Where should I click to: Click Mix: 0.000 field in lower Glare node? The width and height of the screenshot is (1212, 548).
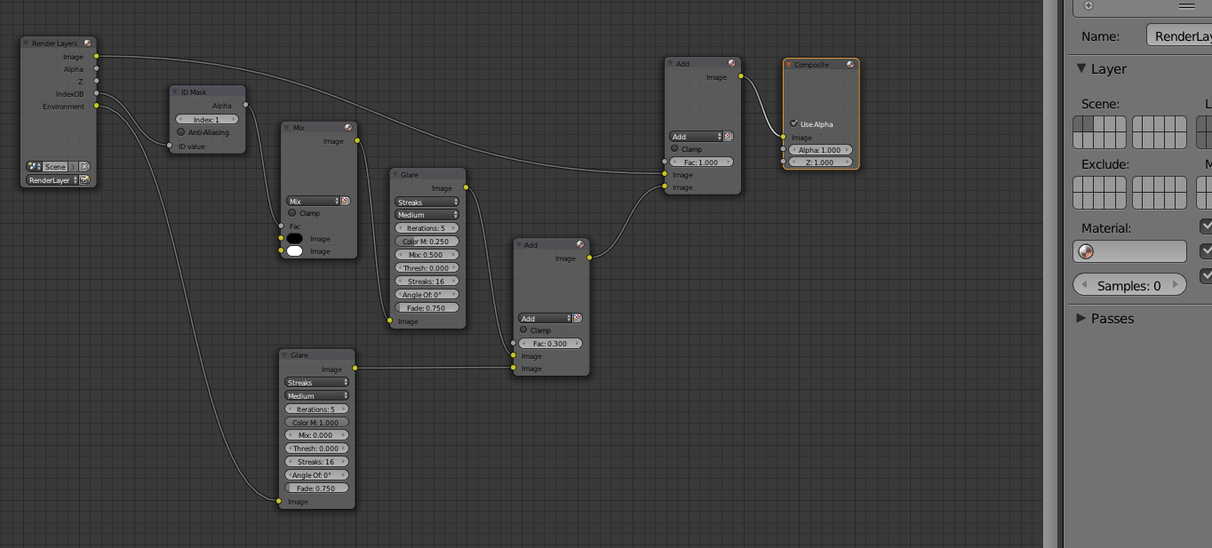point(317,435)
